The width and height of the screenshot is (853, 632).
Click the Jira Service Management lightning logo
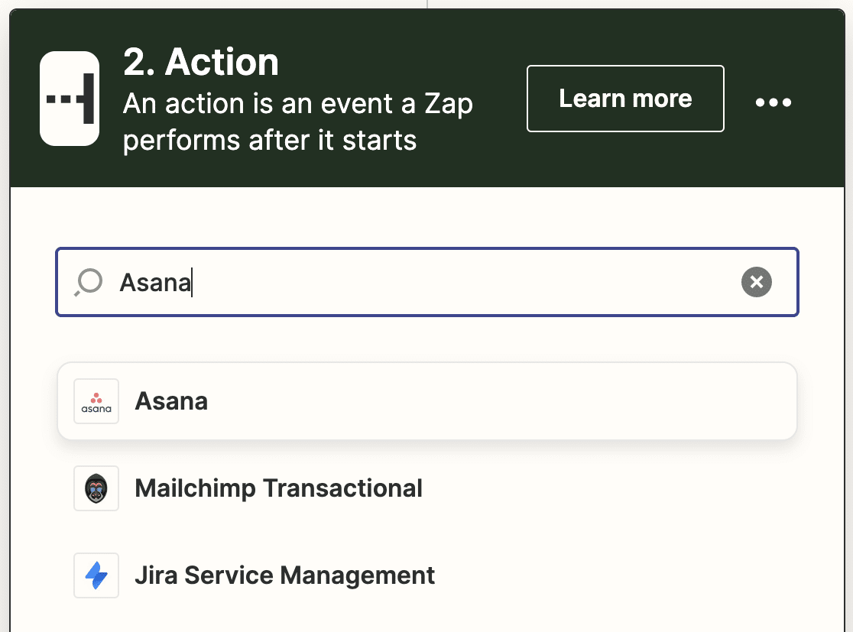tap(96, 575)
